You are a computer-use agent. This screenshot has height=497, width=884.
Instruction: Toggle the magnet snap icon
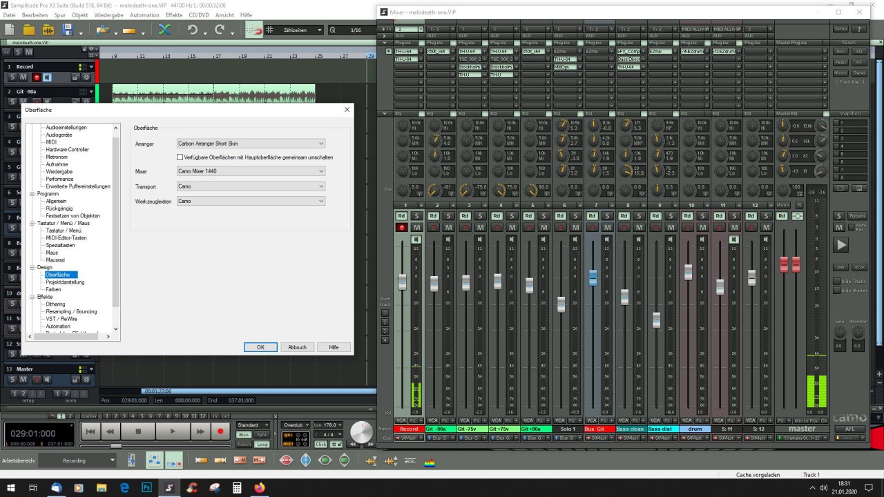254,30
